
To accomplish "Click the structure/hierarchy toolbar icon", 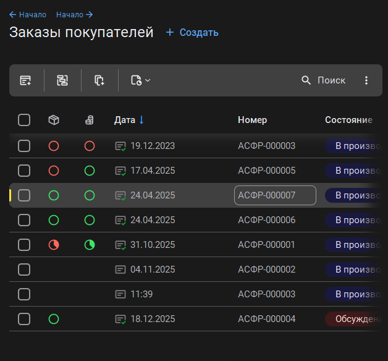I will click(62, 80).
